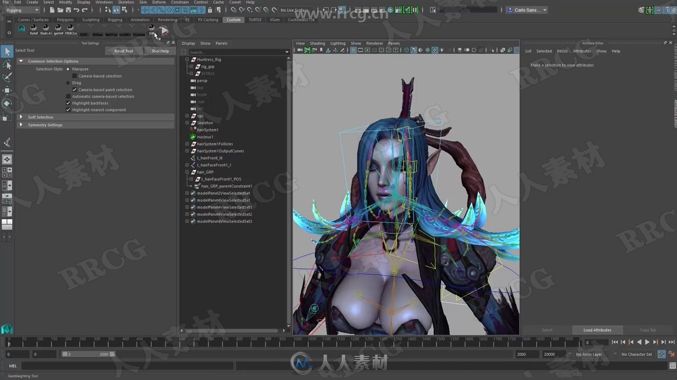
Task: Uncheck Highlight nearest component
Action: (68, 110)
